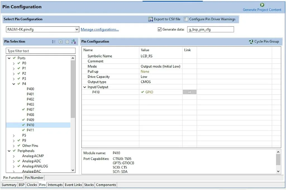Viewport: 286px width, 190px height.
Task: Click the Export to CSV file icon
Action: click(x=151, y=19)
